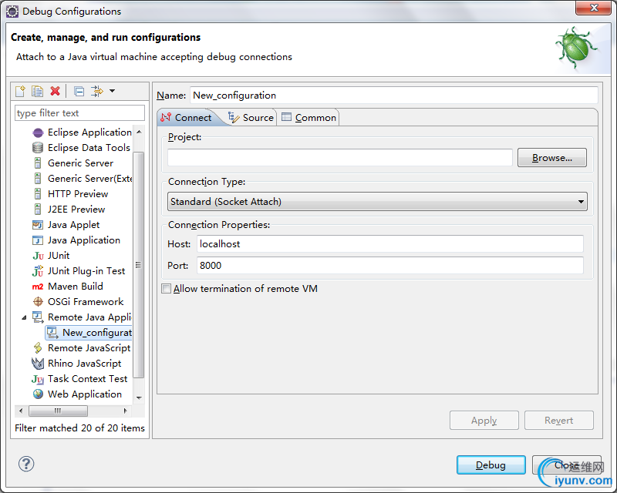Open the Connection Type combo box

click(377, 202)
